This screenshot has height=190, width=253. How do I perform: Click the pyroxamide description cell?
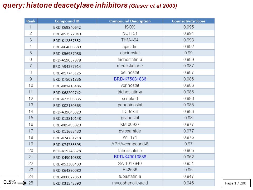pyautogui.click(x=130, y=131)
